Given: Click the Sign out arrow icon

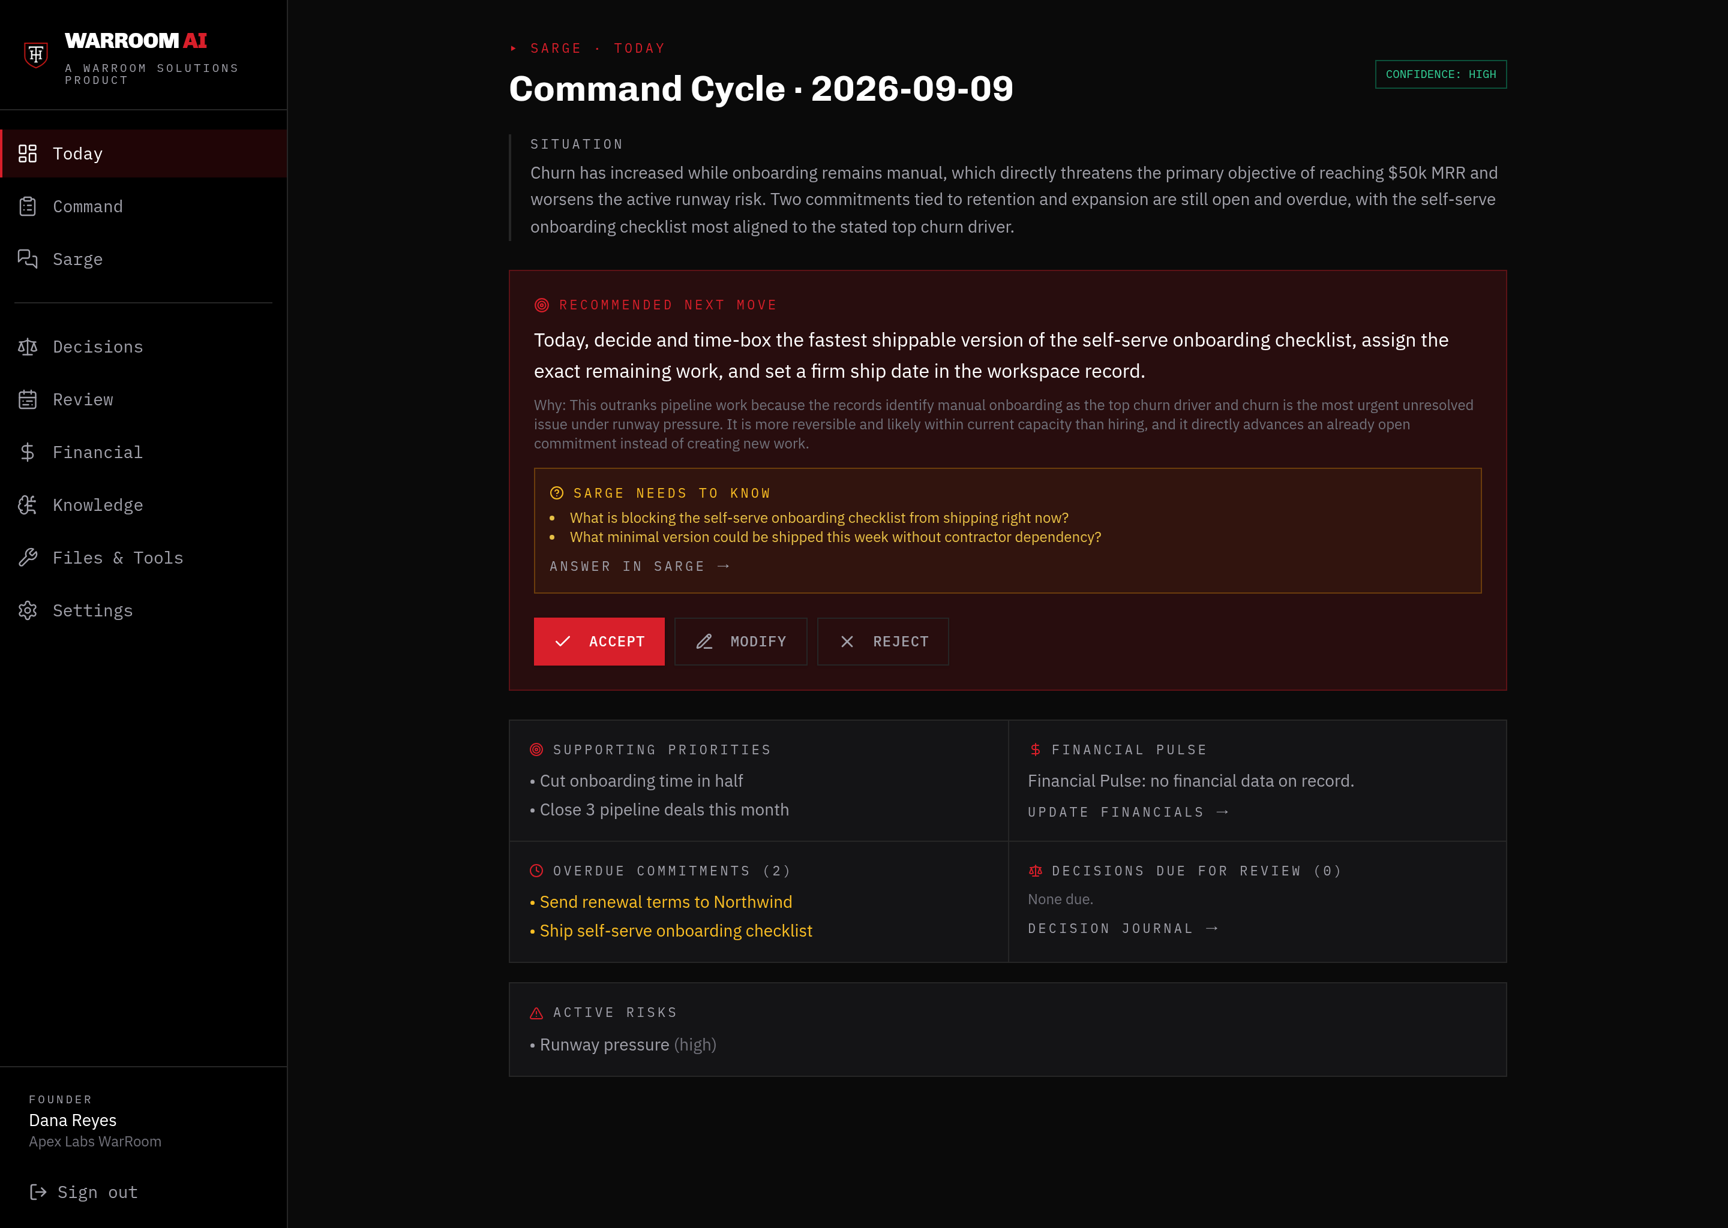Looking at the screenshot, I should (38, 1193).
